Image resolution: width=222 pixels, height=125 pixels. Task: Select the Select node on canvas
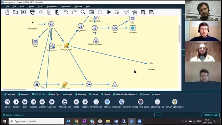115,28
